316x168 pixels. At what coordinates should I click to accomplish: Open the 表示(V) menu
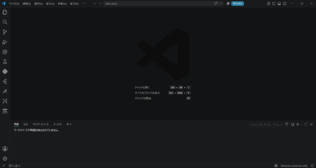(x=50, y=4)
